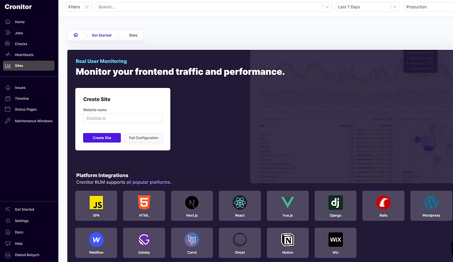Choose the Notion integration tile
453x262 pixels.
tap(288, 242)
